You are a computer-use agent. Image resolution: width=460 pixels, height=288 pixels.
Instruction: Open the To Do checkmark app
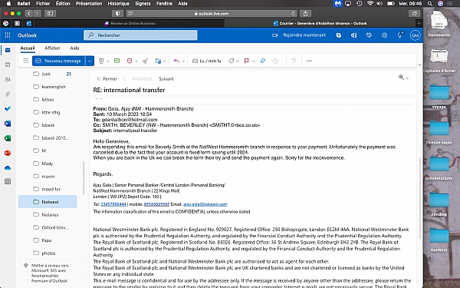[8, 109]
